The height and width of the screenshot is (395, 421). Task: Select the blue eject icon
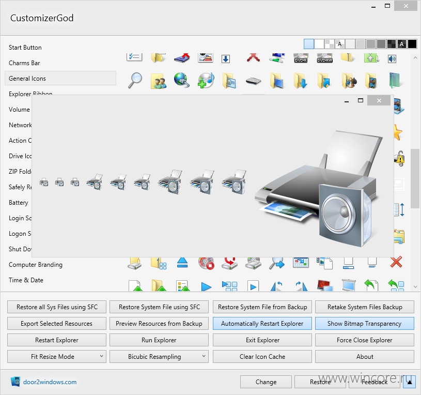tap(182, 263)
